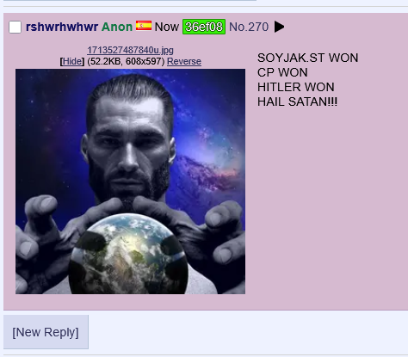
Task: Tick the checkbox next to post No.270
Action: pyautogui.click(x=15, y=28)
